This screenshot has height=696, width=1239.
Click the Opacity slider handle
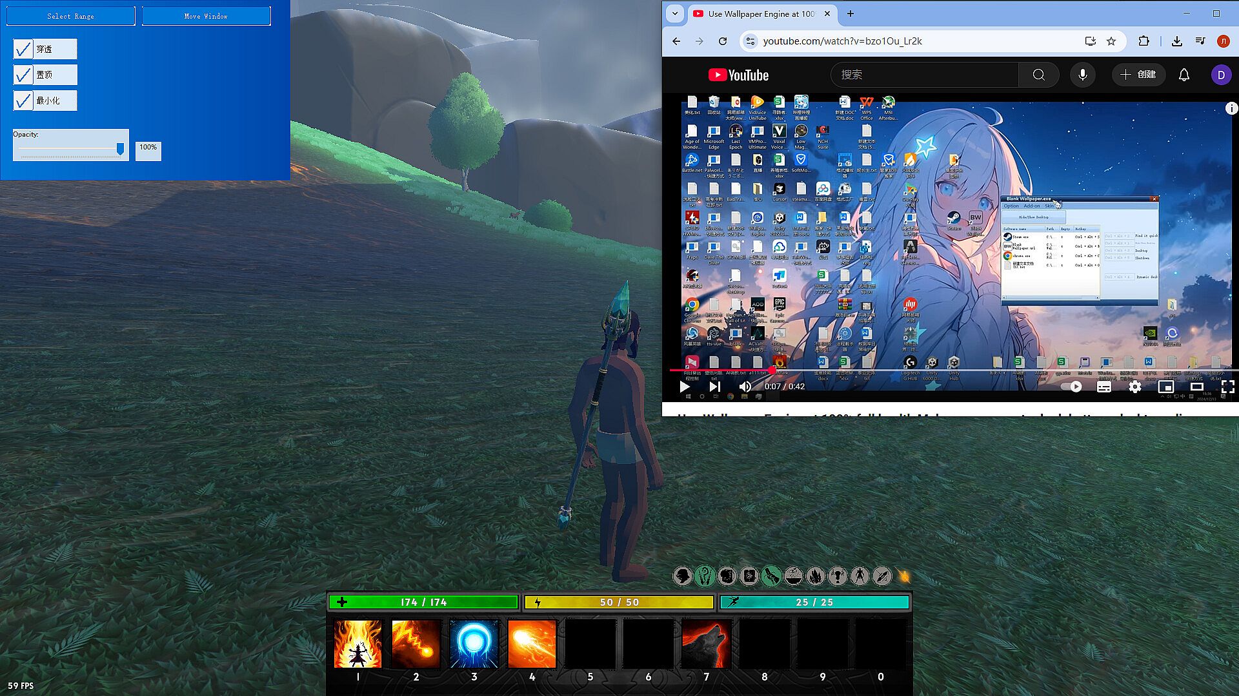pyautogui.click(x=120, y=149)
